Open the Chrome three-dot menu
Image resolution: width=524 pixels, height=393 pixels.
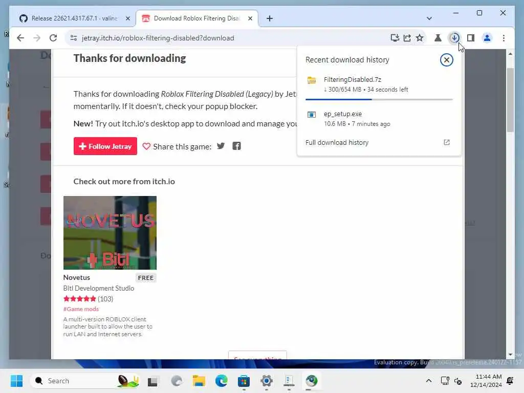point(504,38)
